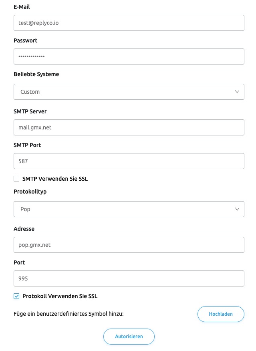Click the chevron arrow in Beliebte Systeme

click(237, 92)
